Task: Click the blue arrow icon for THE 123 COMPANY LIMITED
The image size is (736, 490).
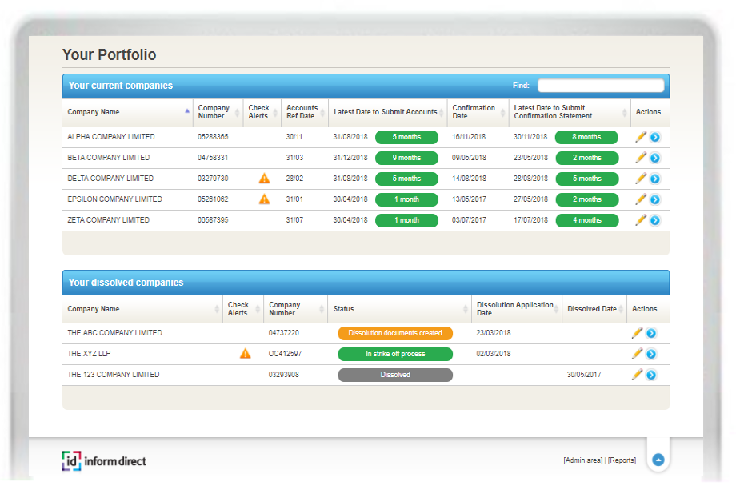Action: (651, 375)
